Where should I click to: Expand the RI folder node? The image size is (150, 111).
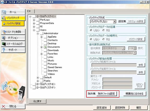(x=34, y=27)
